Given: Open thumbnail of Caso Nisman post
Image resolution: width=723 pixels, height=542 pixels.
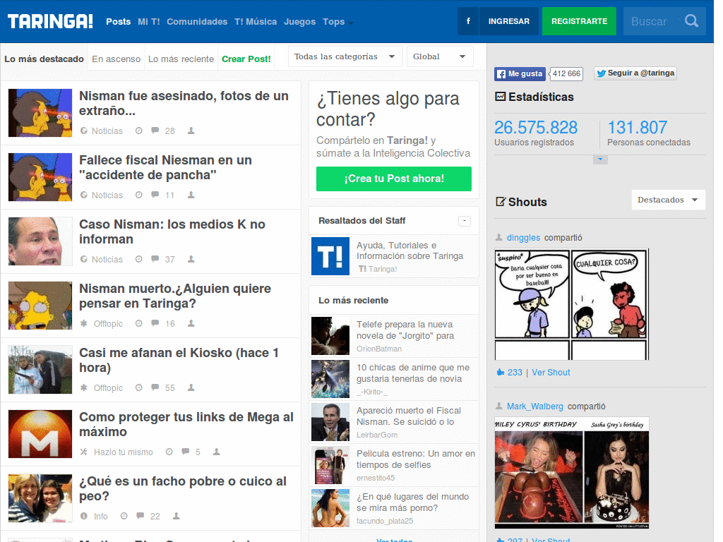Looking at the screenshot, I should pos(40,241).
